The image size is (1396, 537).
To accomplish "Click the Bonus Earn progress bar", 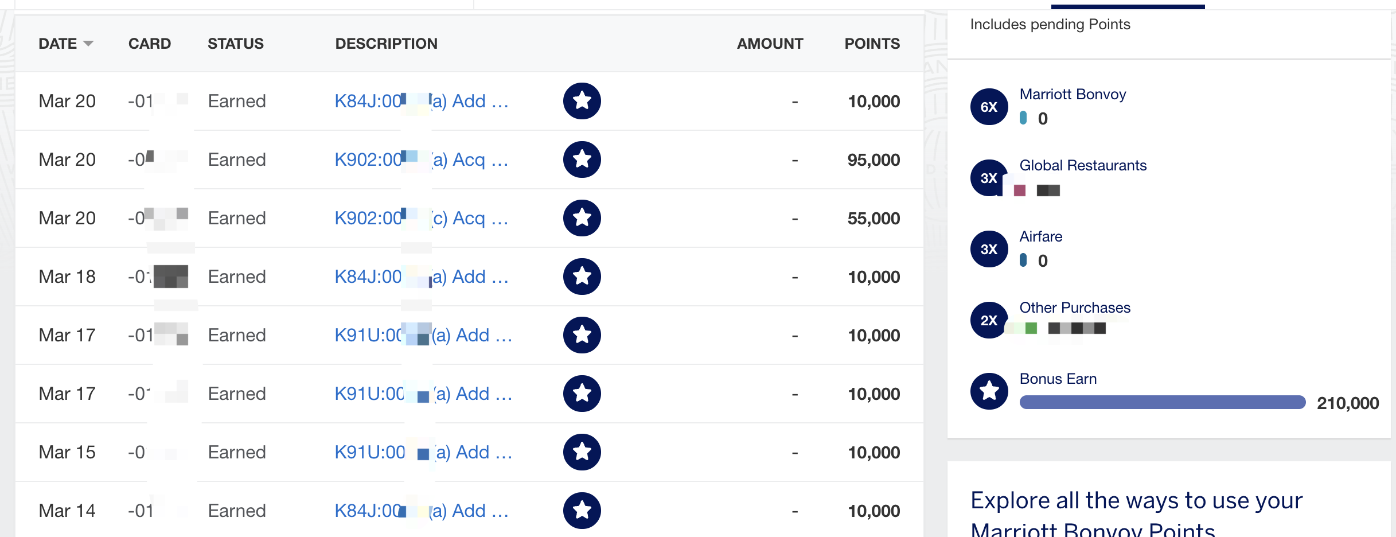I will coord(1163,402).
